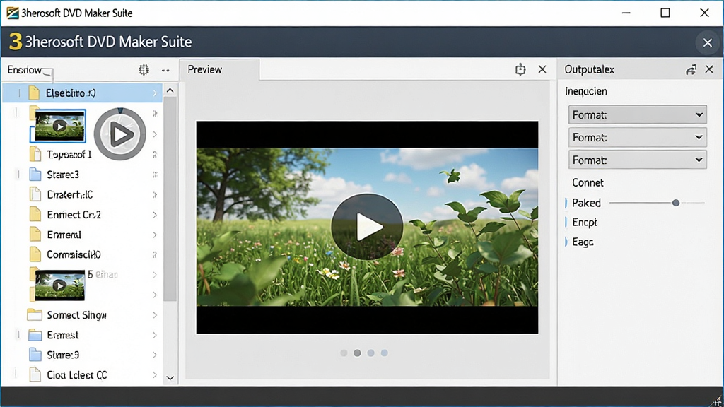Close the Preview panel
This screenshot has width=724, height=407.
click(x=542, y=69)
